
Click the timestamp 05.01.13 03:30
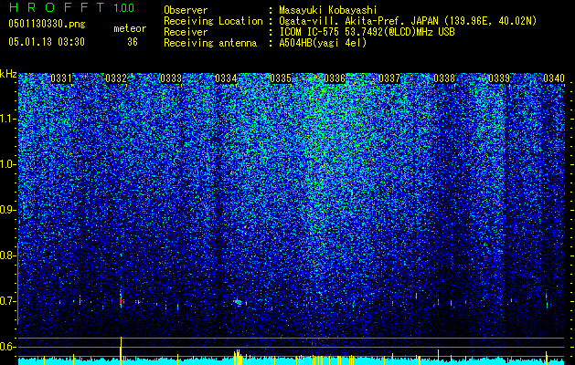pyautogui.click(x=47, y=42)
